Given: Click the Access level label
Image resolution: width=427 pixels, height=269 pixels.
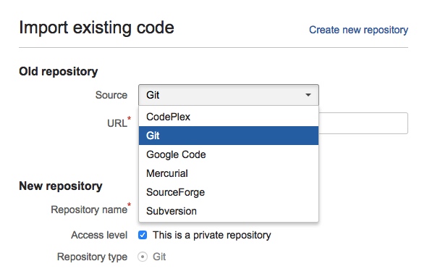Looking at the screenshot, I should (99, 235).
